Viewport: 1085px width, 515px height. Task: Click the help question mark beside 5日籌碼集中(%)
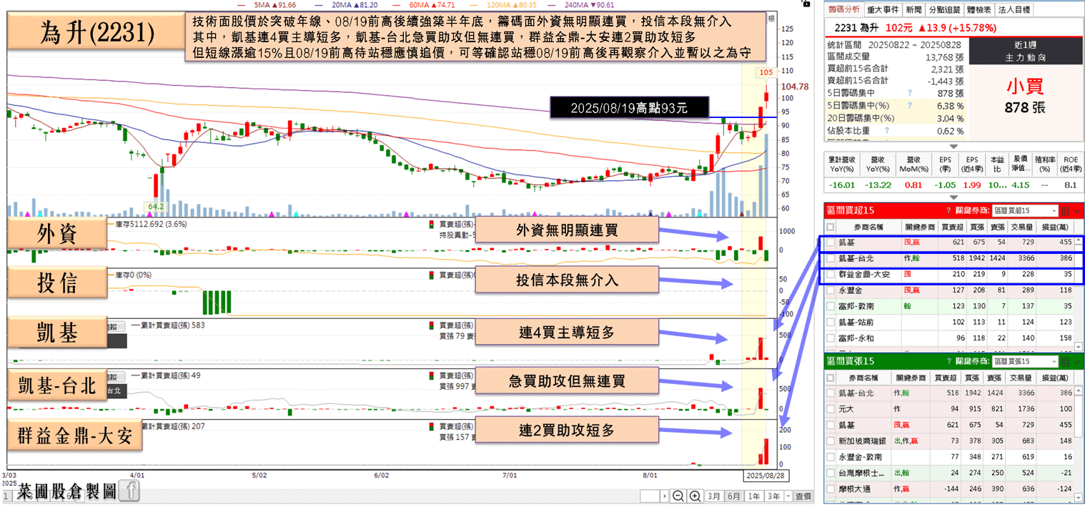tap(909, 106)
